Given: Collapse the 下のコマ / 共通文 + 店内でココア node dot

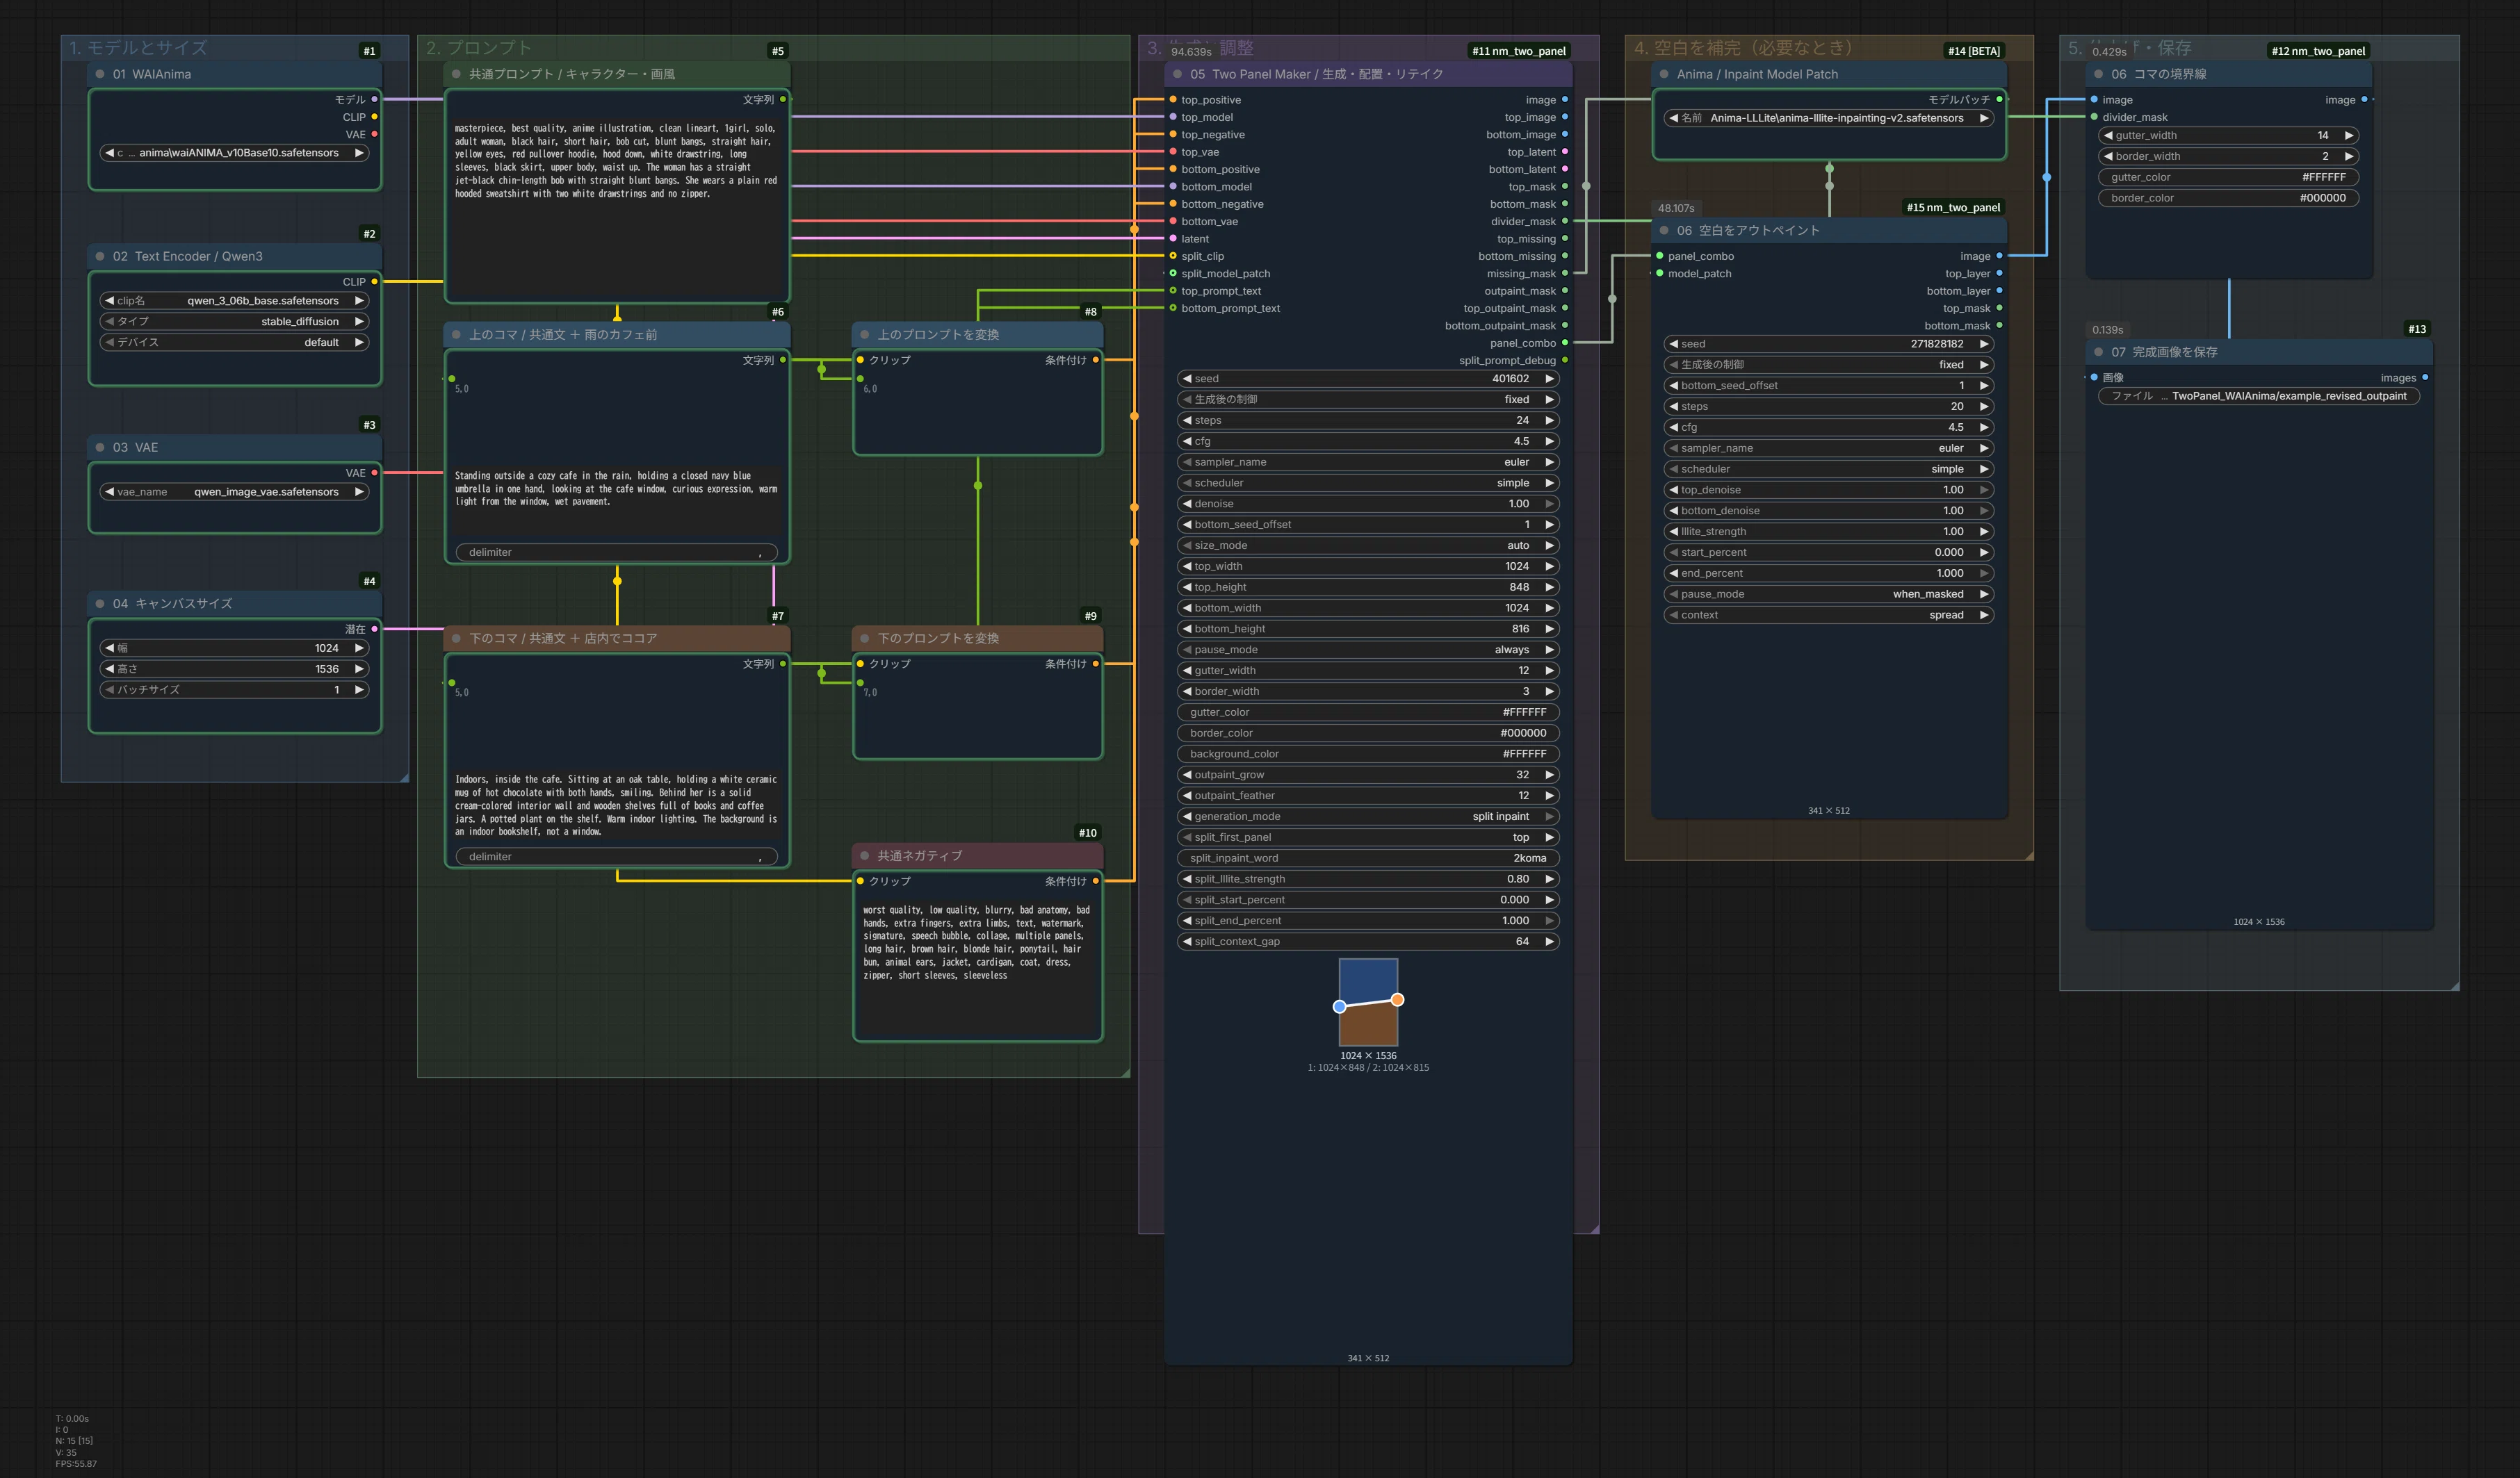Looking at the screenshot, I should pos(456,639).
